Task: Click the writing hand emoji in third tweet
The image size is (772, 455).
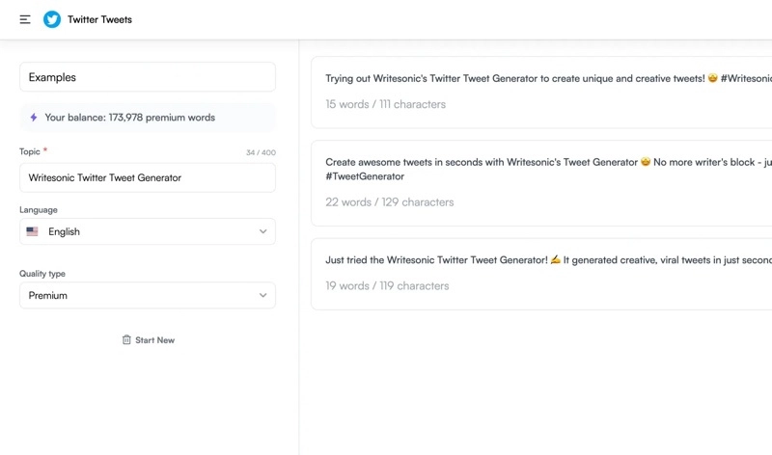Action: coord(556,260)
